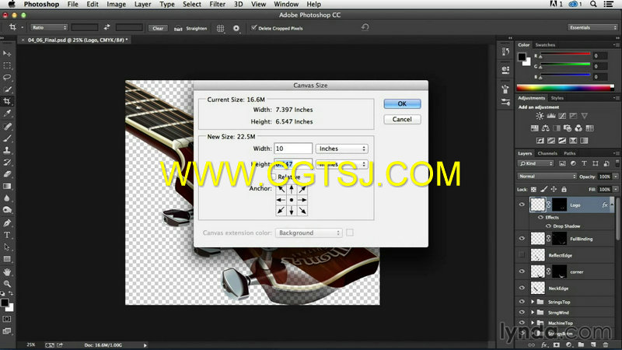The image size is (622, 350).
Task: Hide the corner layer
Action: coord(522,271)
